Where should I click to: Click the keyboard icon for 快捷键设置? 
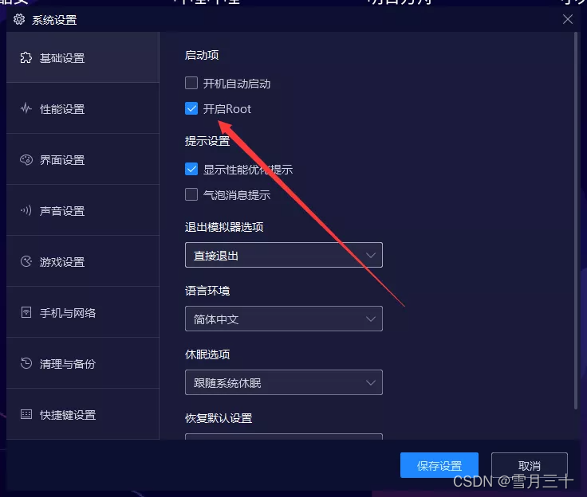[26, 414]
